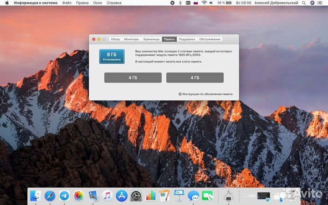The width and height of the screenshot is (328, 205).
Task: Click Алексей Добровольский user menu
Action: (x=276, y=3)
